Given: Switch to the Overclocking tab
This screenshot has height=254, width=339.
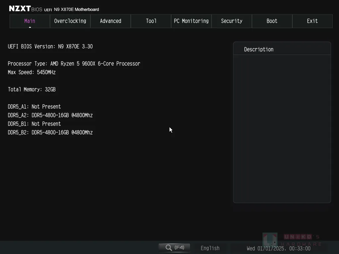Looking at the screenshot, I should click(x=70, y=21).
